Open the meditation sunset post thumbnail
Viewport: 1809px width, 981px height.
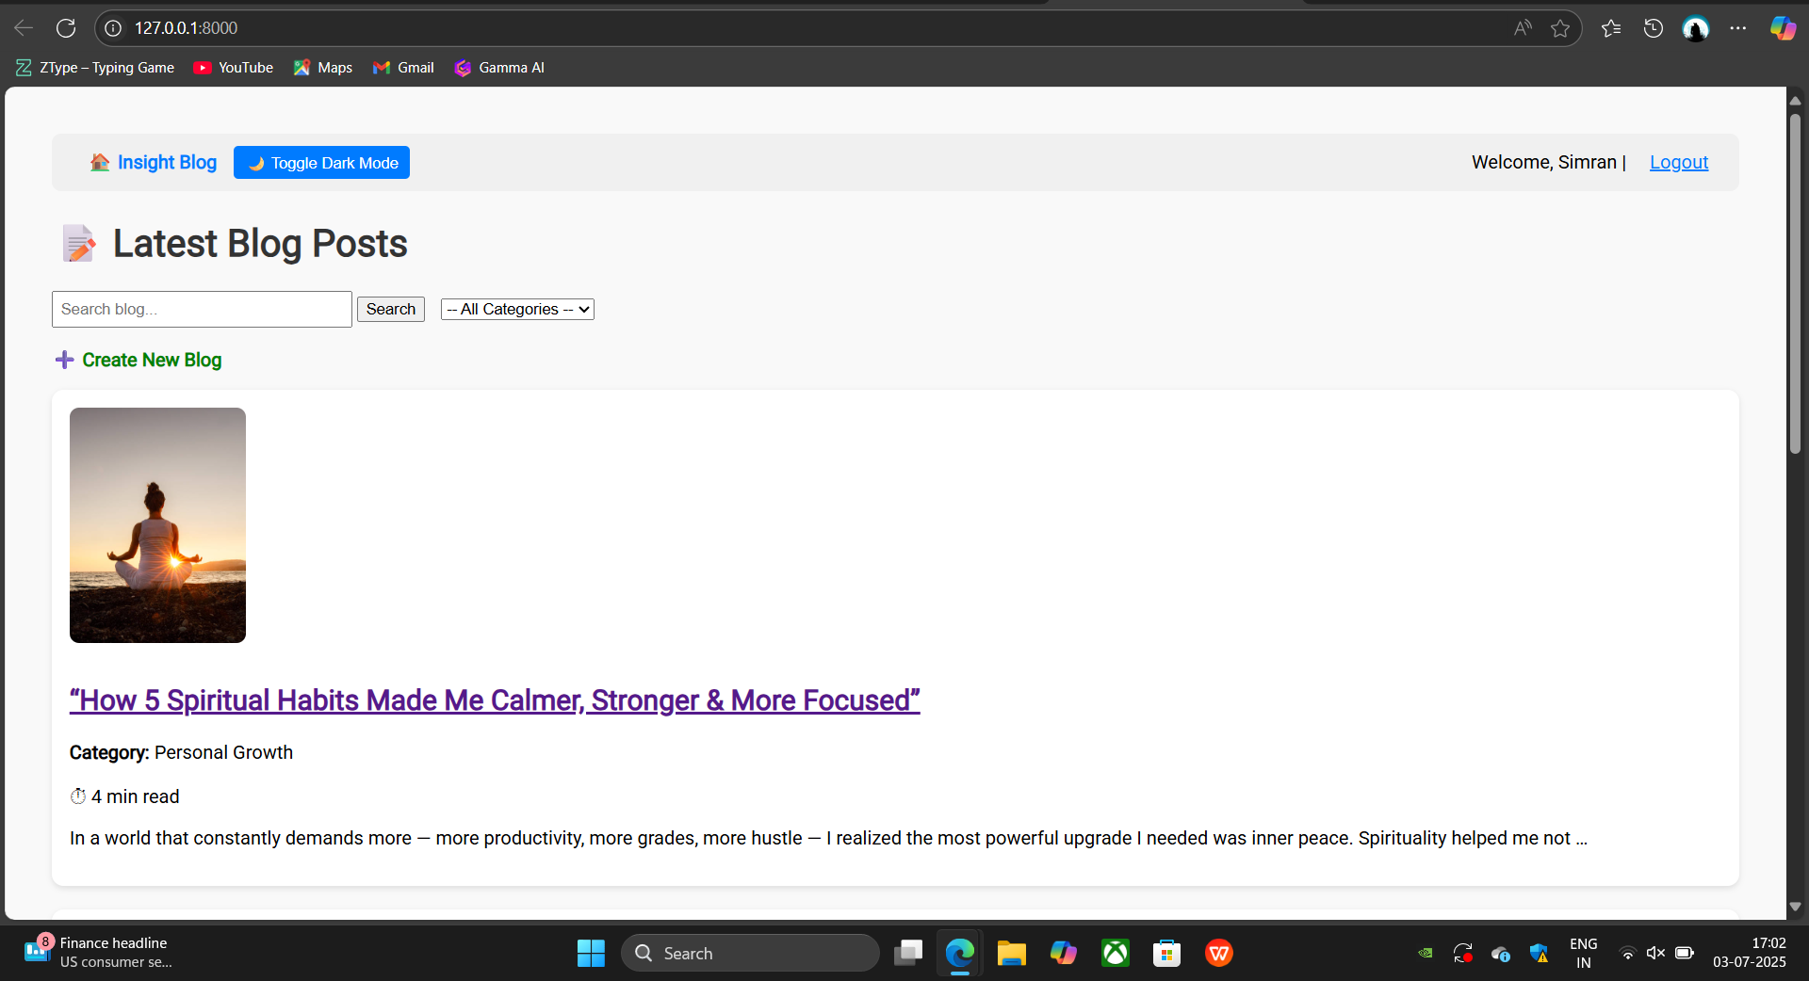pyautogui.click(x=157, y=525)
